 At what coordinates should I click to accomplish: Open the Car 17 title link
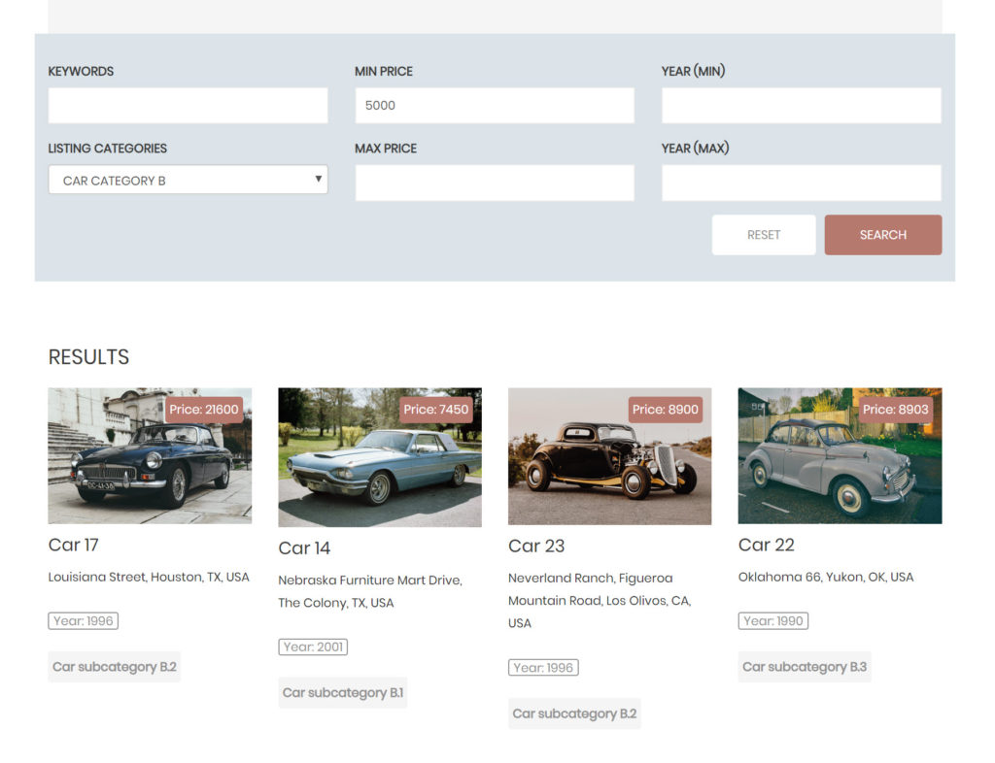click(74, 545)
